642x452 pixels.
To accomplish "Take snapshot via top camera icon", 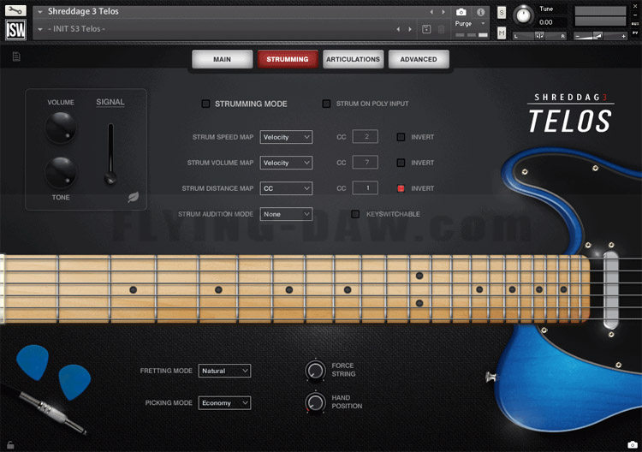I will [461, 12].
